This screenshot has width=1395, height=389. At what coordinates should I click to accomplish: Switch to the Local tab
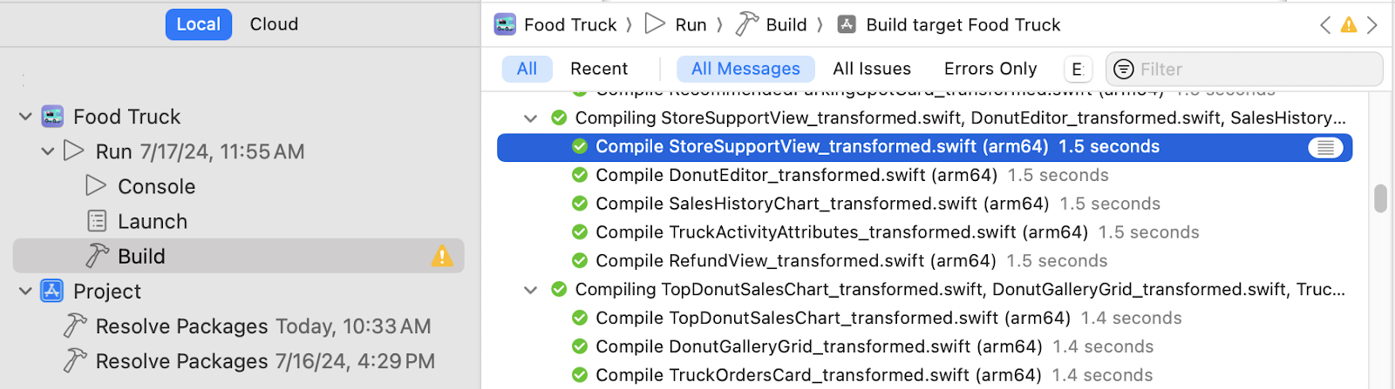(x=199, y=24)
